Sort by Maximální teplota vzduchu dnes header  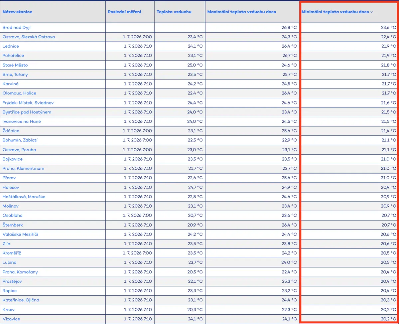click(x=242, y=12)
